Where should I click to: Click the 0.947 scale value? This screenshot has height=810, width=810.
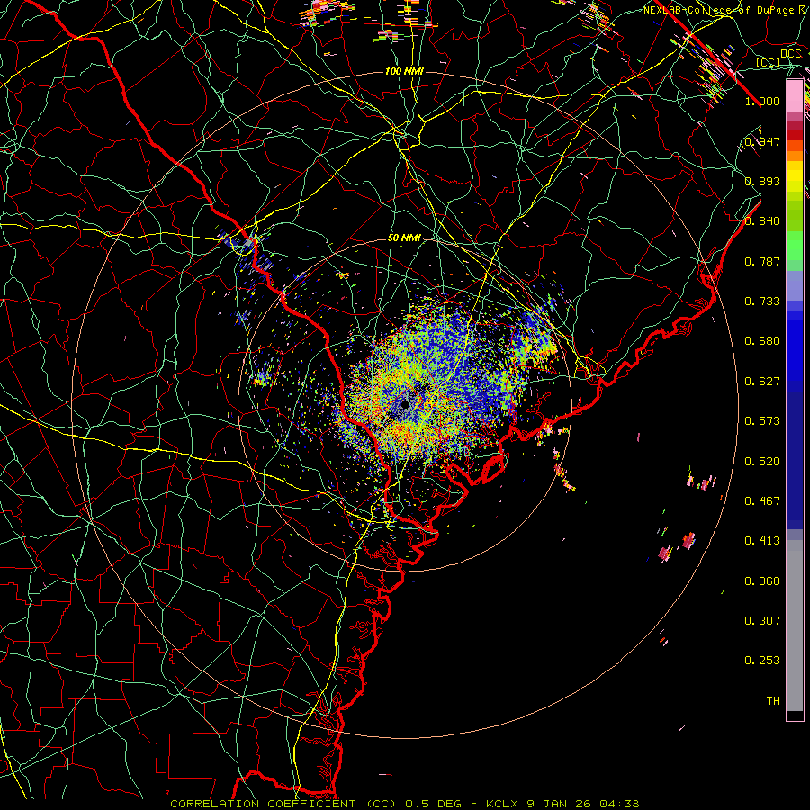point(762,141)
